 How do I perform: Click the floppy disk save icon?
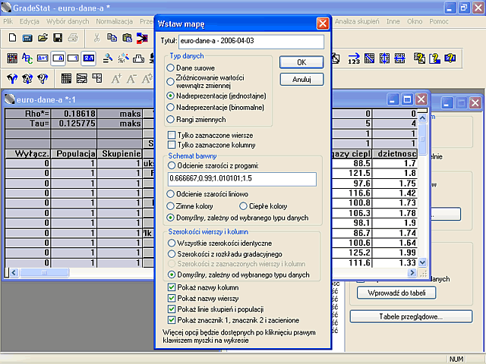pyautogui.click(x=58, y=38)
